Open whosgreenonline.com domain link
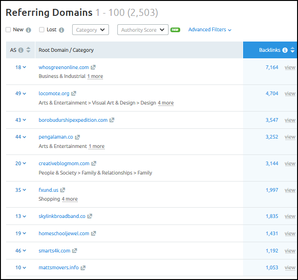Viewport: 298px width, 280px height. (64, 67)
